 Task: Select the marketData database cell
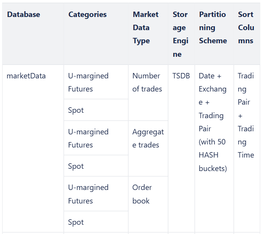pos(26,76)
